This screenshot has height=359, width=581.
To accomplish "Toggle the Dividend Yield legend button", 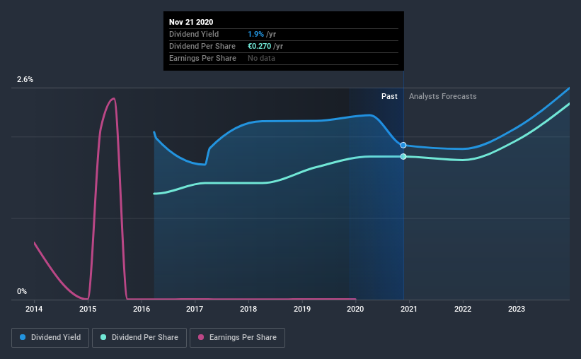I will [x=50, y=338].
